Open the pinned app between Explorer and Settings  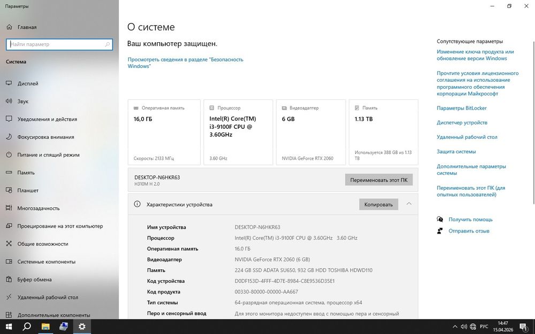point(64,327)
